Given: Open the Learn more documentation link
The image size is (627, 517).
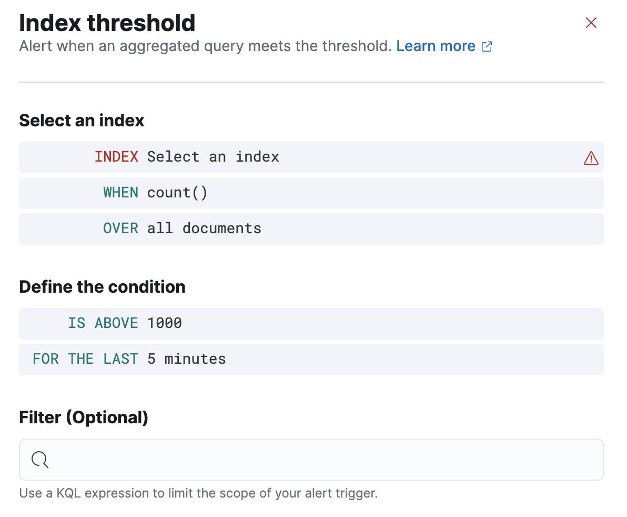Looking at the screenshot, I should pos(436,46).
